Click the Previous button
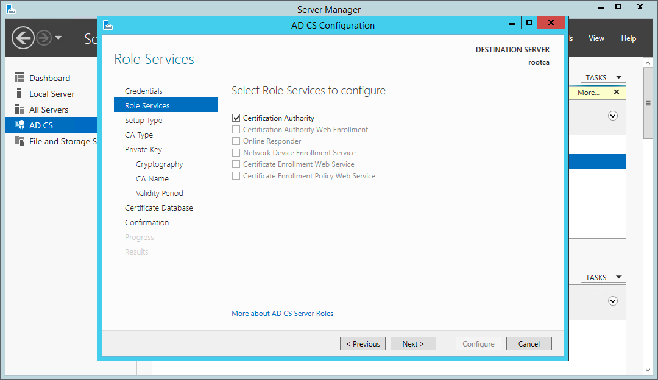The height and width of the screenshot is (380, 658). [x=363, y=343]
